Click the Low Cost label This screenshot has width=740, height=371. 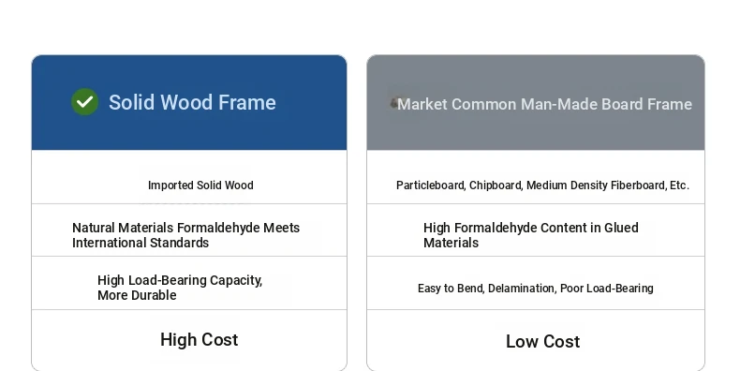(x=542, y=341)
